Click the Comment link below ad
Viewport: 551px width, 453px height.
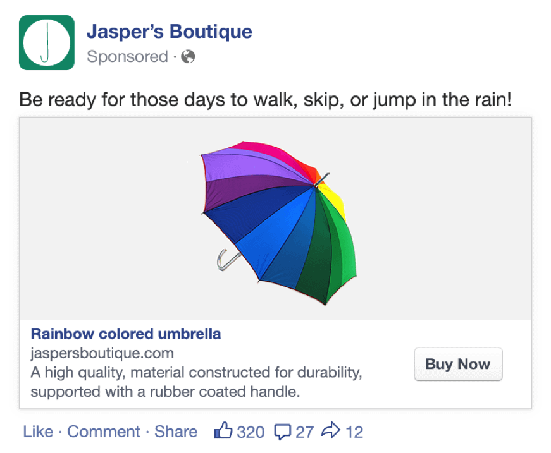104,432
